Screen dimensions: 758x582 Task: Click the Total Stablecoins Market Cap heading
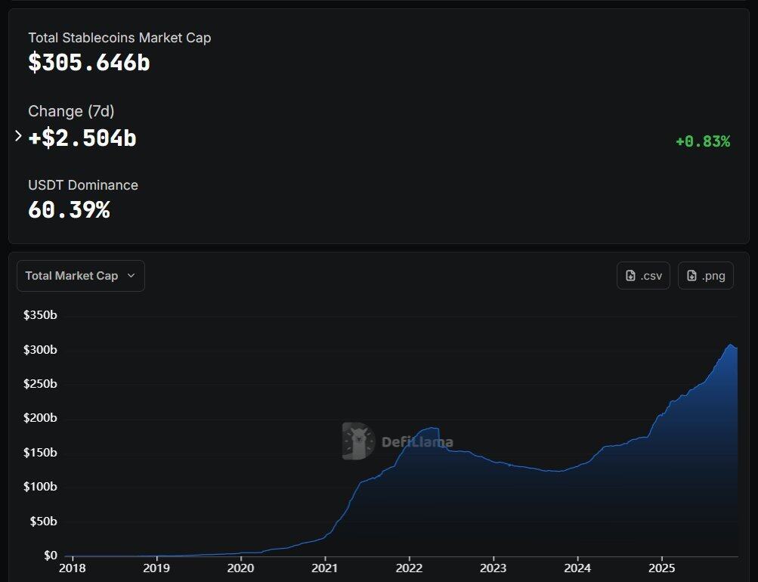pos(119,38)
